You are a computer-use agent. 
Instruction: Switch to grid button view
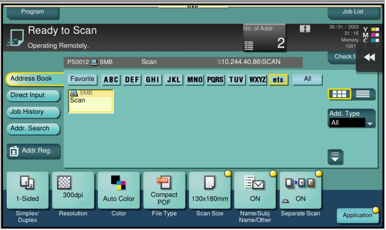pos(339,94)
